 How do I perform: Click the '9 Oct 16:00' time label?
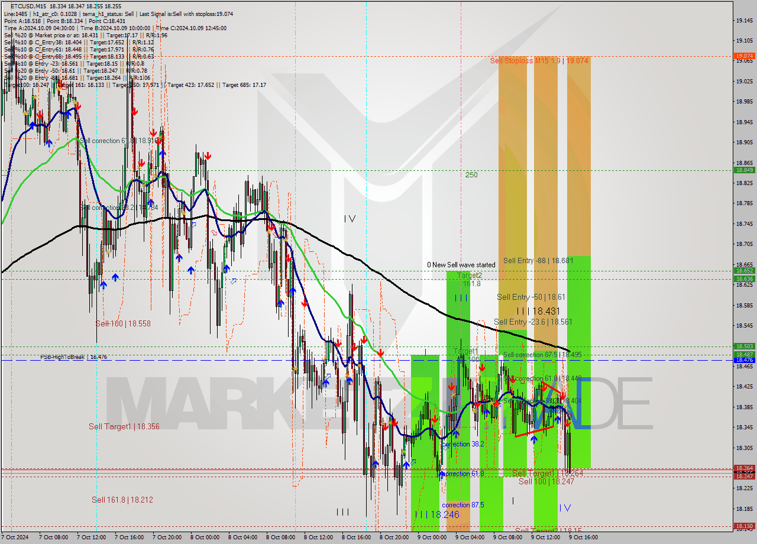[x=584, y=537]
